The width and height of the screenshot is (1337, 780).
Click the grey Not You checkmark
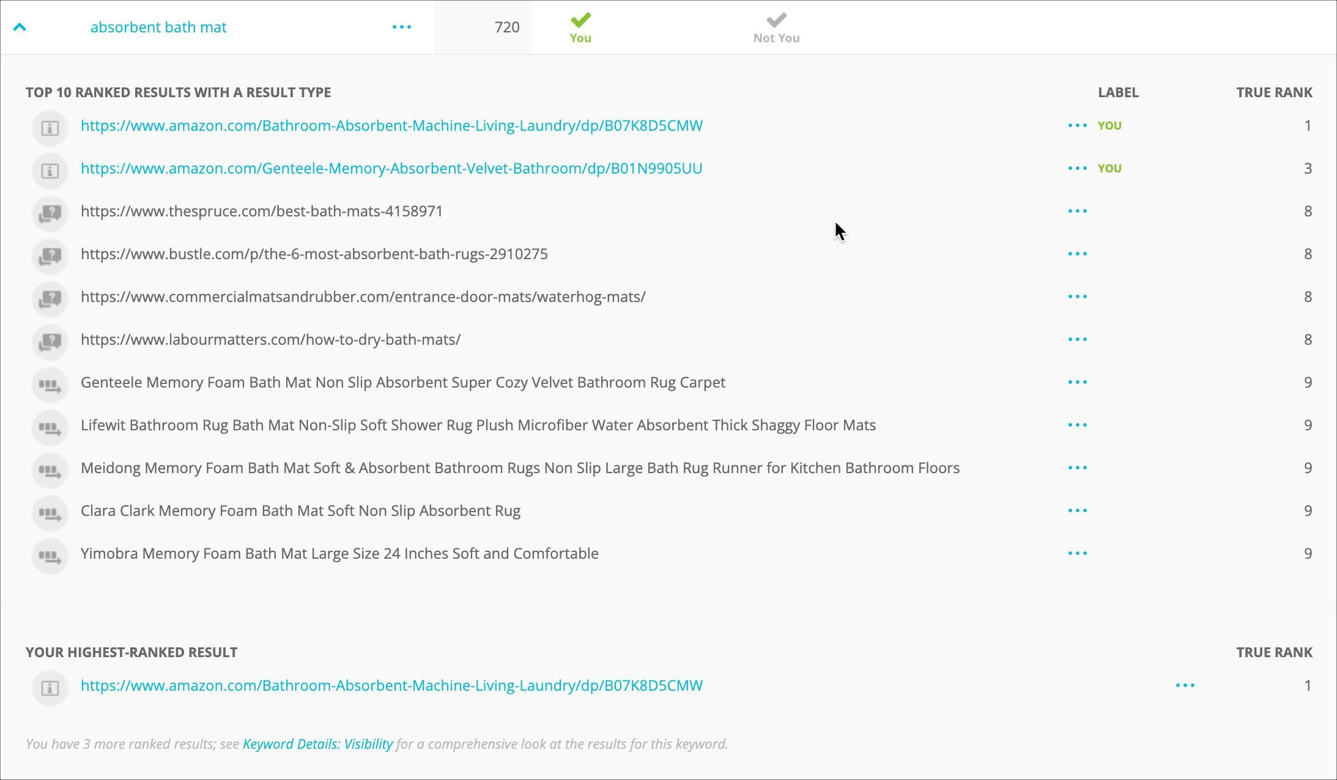[776, 28]
